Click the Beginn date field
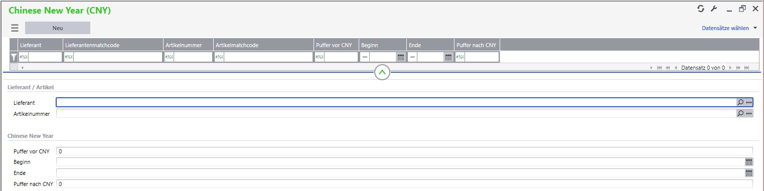 (400, 162)
